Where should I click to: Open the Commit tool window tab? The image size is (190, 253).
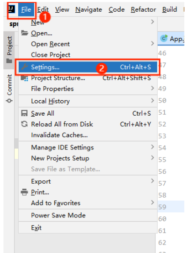pos(9,89)
